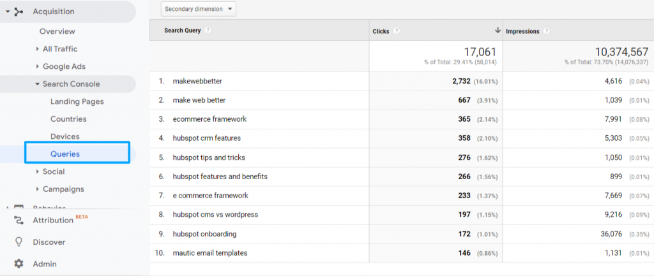Click the sort arrow in Clicks column
The width and height of the screenshot is (654, 276).
(498, 30)
